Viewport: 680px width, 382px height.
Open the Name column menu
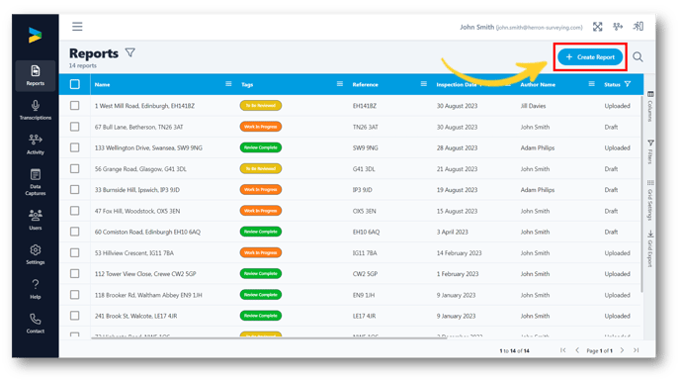click(228, 84)
